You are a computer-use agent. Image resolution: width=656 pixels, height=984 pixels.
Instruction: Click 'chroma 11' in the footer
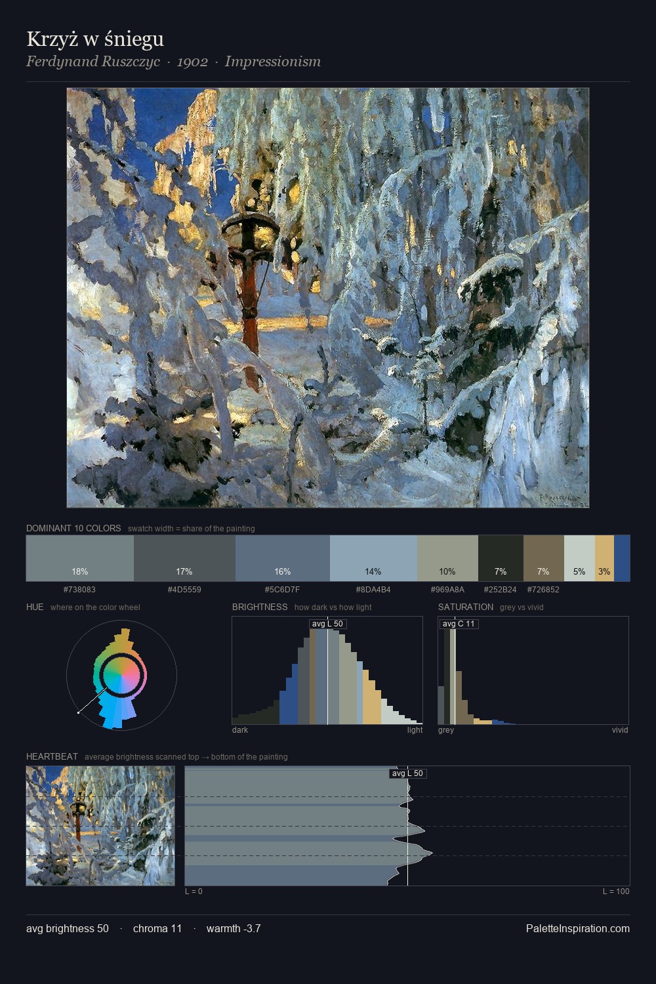click(157, 928)
